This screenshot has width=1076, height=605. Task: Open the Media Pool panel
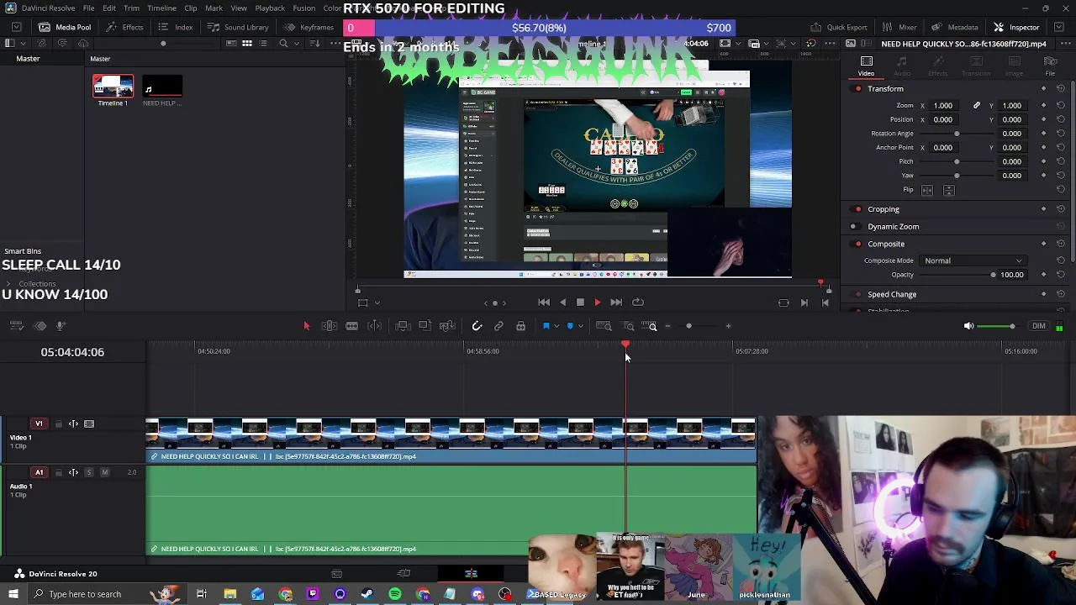[x=64, y=27]
